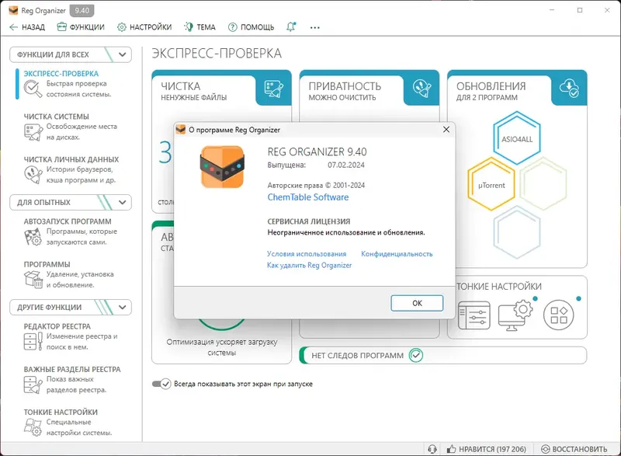The height and width of the screenshot is (456, 621).
Task: Click the Express Check magnifier icon in sidebar
Action: pos(33,89)
